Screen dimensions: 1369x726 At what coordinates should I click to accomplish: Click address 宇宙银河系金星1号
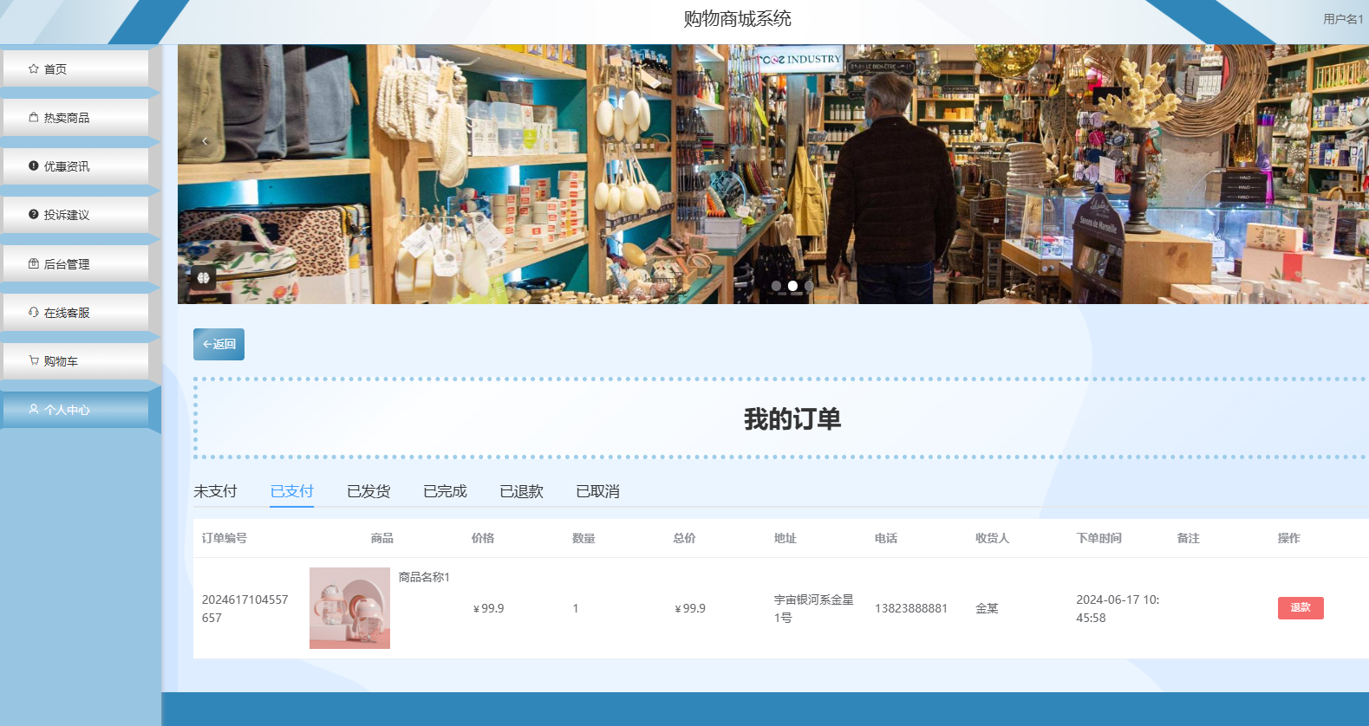click(814, 608)
